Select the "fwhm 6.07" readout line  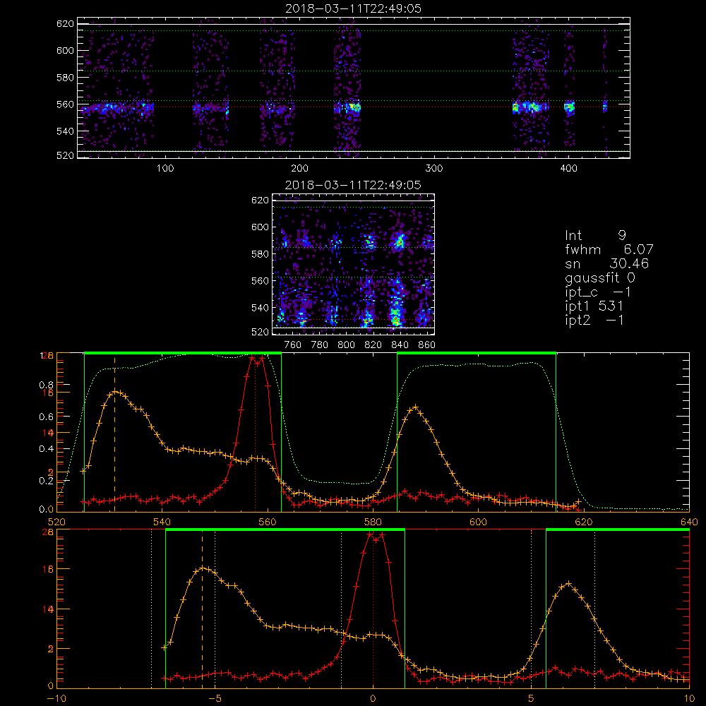click(609, 249)
